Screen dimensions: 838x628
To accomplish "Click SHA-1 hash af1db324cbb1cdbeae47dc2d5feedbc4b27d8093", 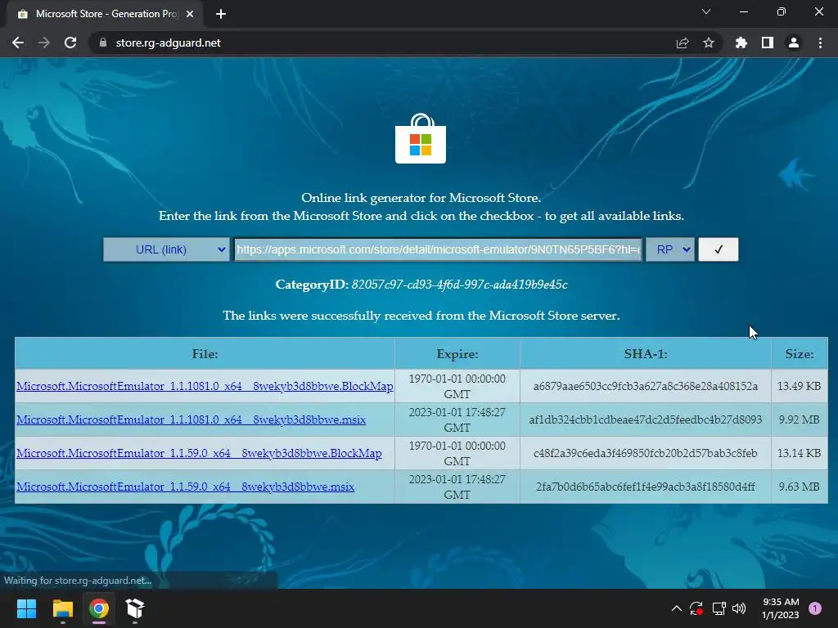I will coord(646,419).
